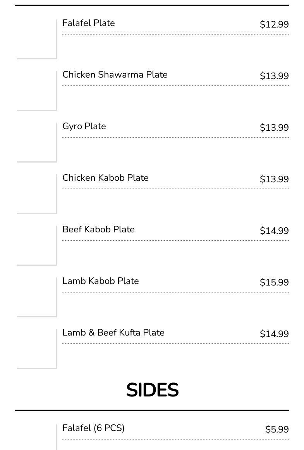304x450 pixels.
Task: Open the Lamb Kabob Plate item
Action: click(x=101, y=281)
